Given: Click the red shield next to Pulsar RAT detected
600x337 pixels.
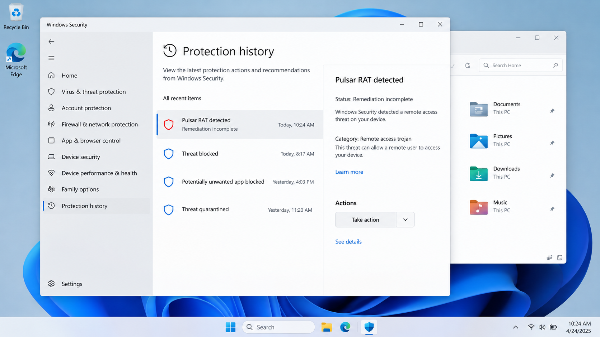Looking at the screenshot, I should (169, 125).
